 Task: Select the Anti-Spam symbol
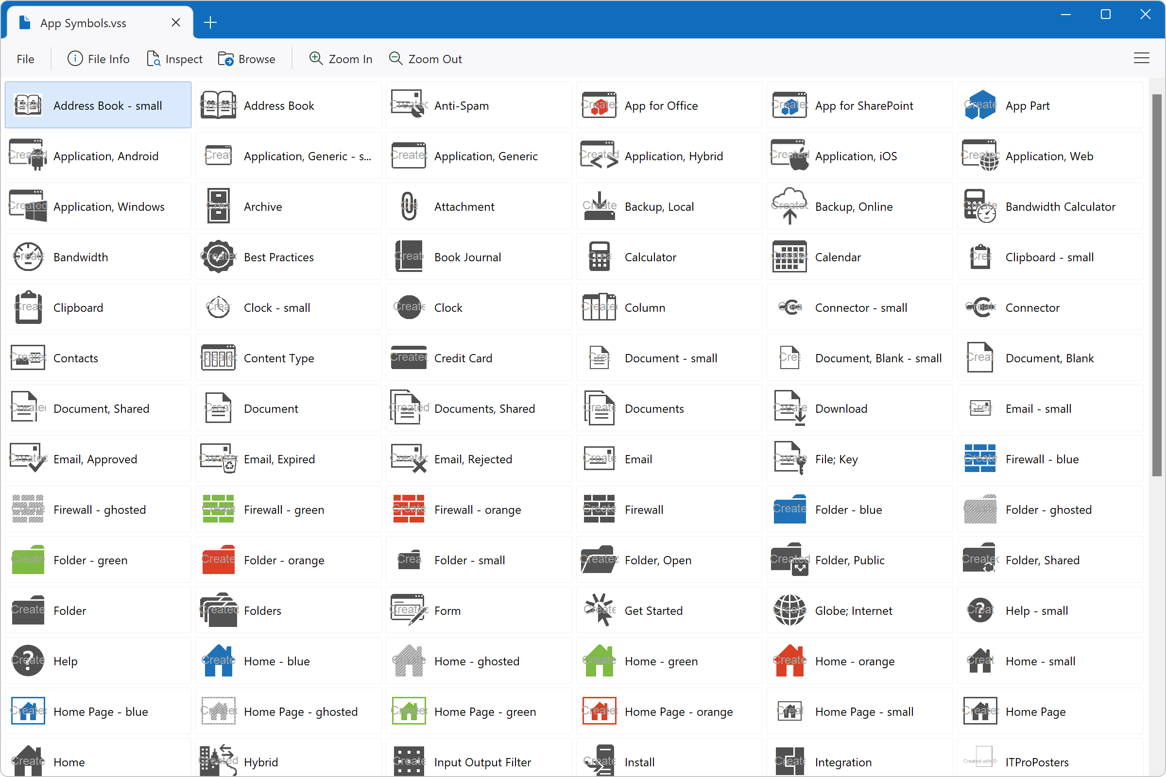point(478,105)
